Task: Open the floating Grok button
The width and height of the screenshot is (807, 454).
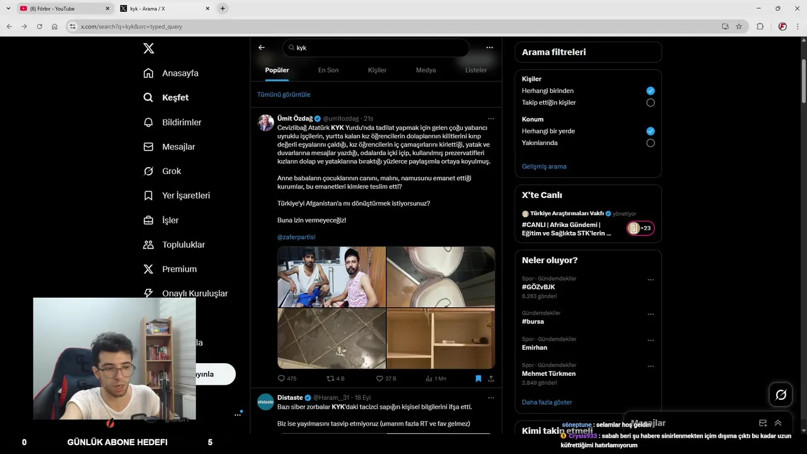Action: pyautogui.click(x=781, y=395)
